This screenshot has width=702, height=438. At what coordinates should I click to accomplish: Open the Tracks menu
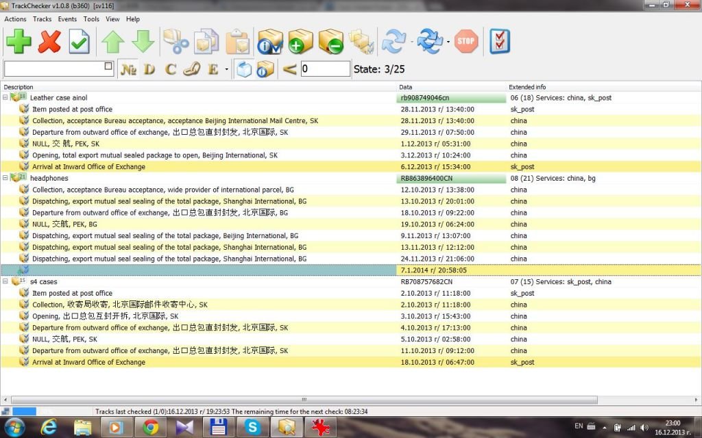pos(42,19)
